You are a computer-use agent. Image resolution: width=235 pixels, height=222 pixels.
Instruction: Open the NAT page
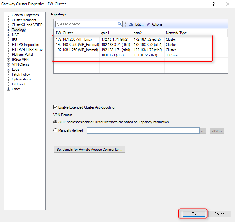pyautogui.click(x=15, y=35)
